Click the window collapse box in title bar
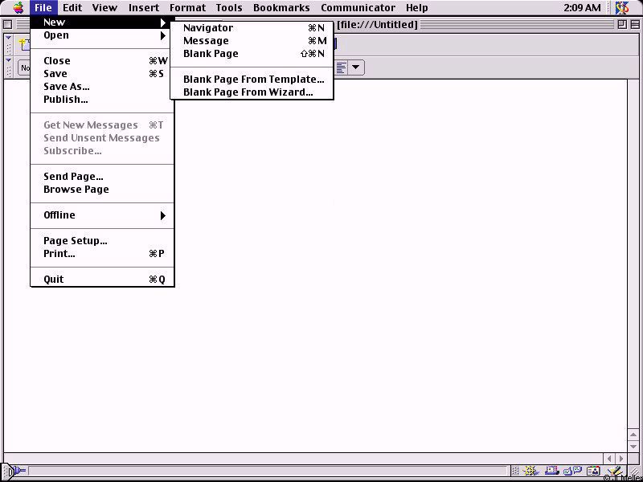This screenshot has width=643, height=482. [x=634, y=25]
